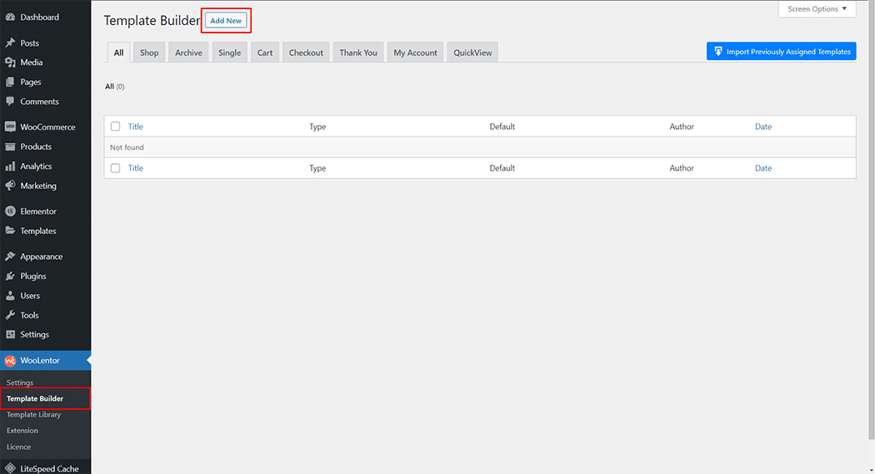Go to Appearance menu label
875x474 pixels.
[42, 257]
